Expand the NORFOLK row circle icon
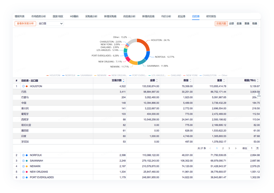Screen dimensions: 274x193 pos(23,155)
